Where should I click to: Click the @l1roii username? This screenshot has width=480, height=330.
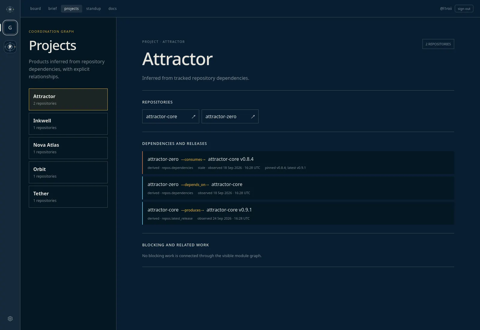[x=446, y=9]
